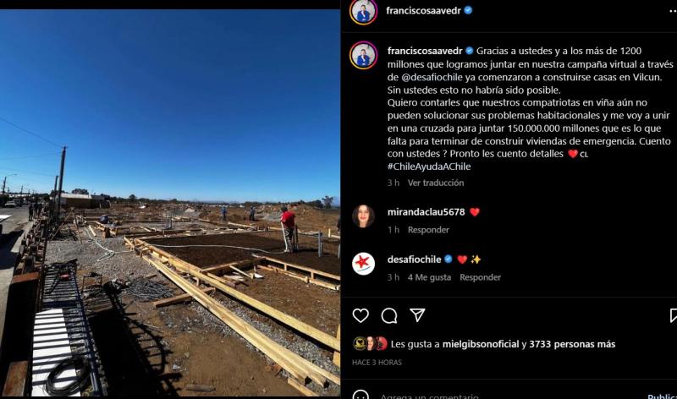Open #ChileAyudaAChile hashtag

pyautogui.click(x=429, y=167)
